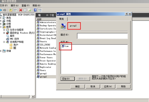
Task: Select the 配置 node in tree
Action: (x=9, y=27)
